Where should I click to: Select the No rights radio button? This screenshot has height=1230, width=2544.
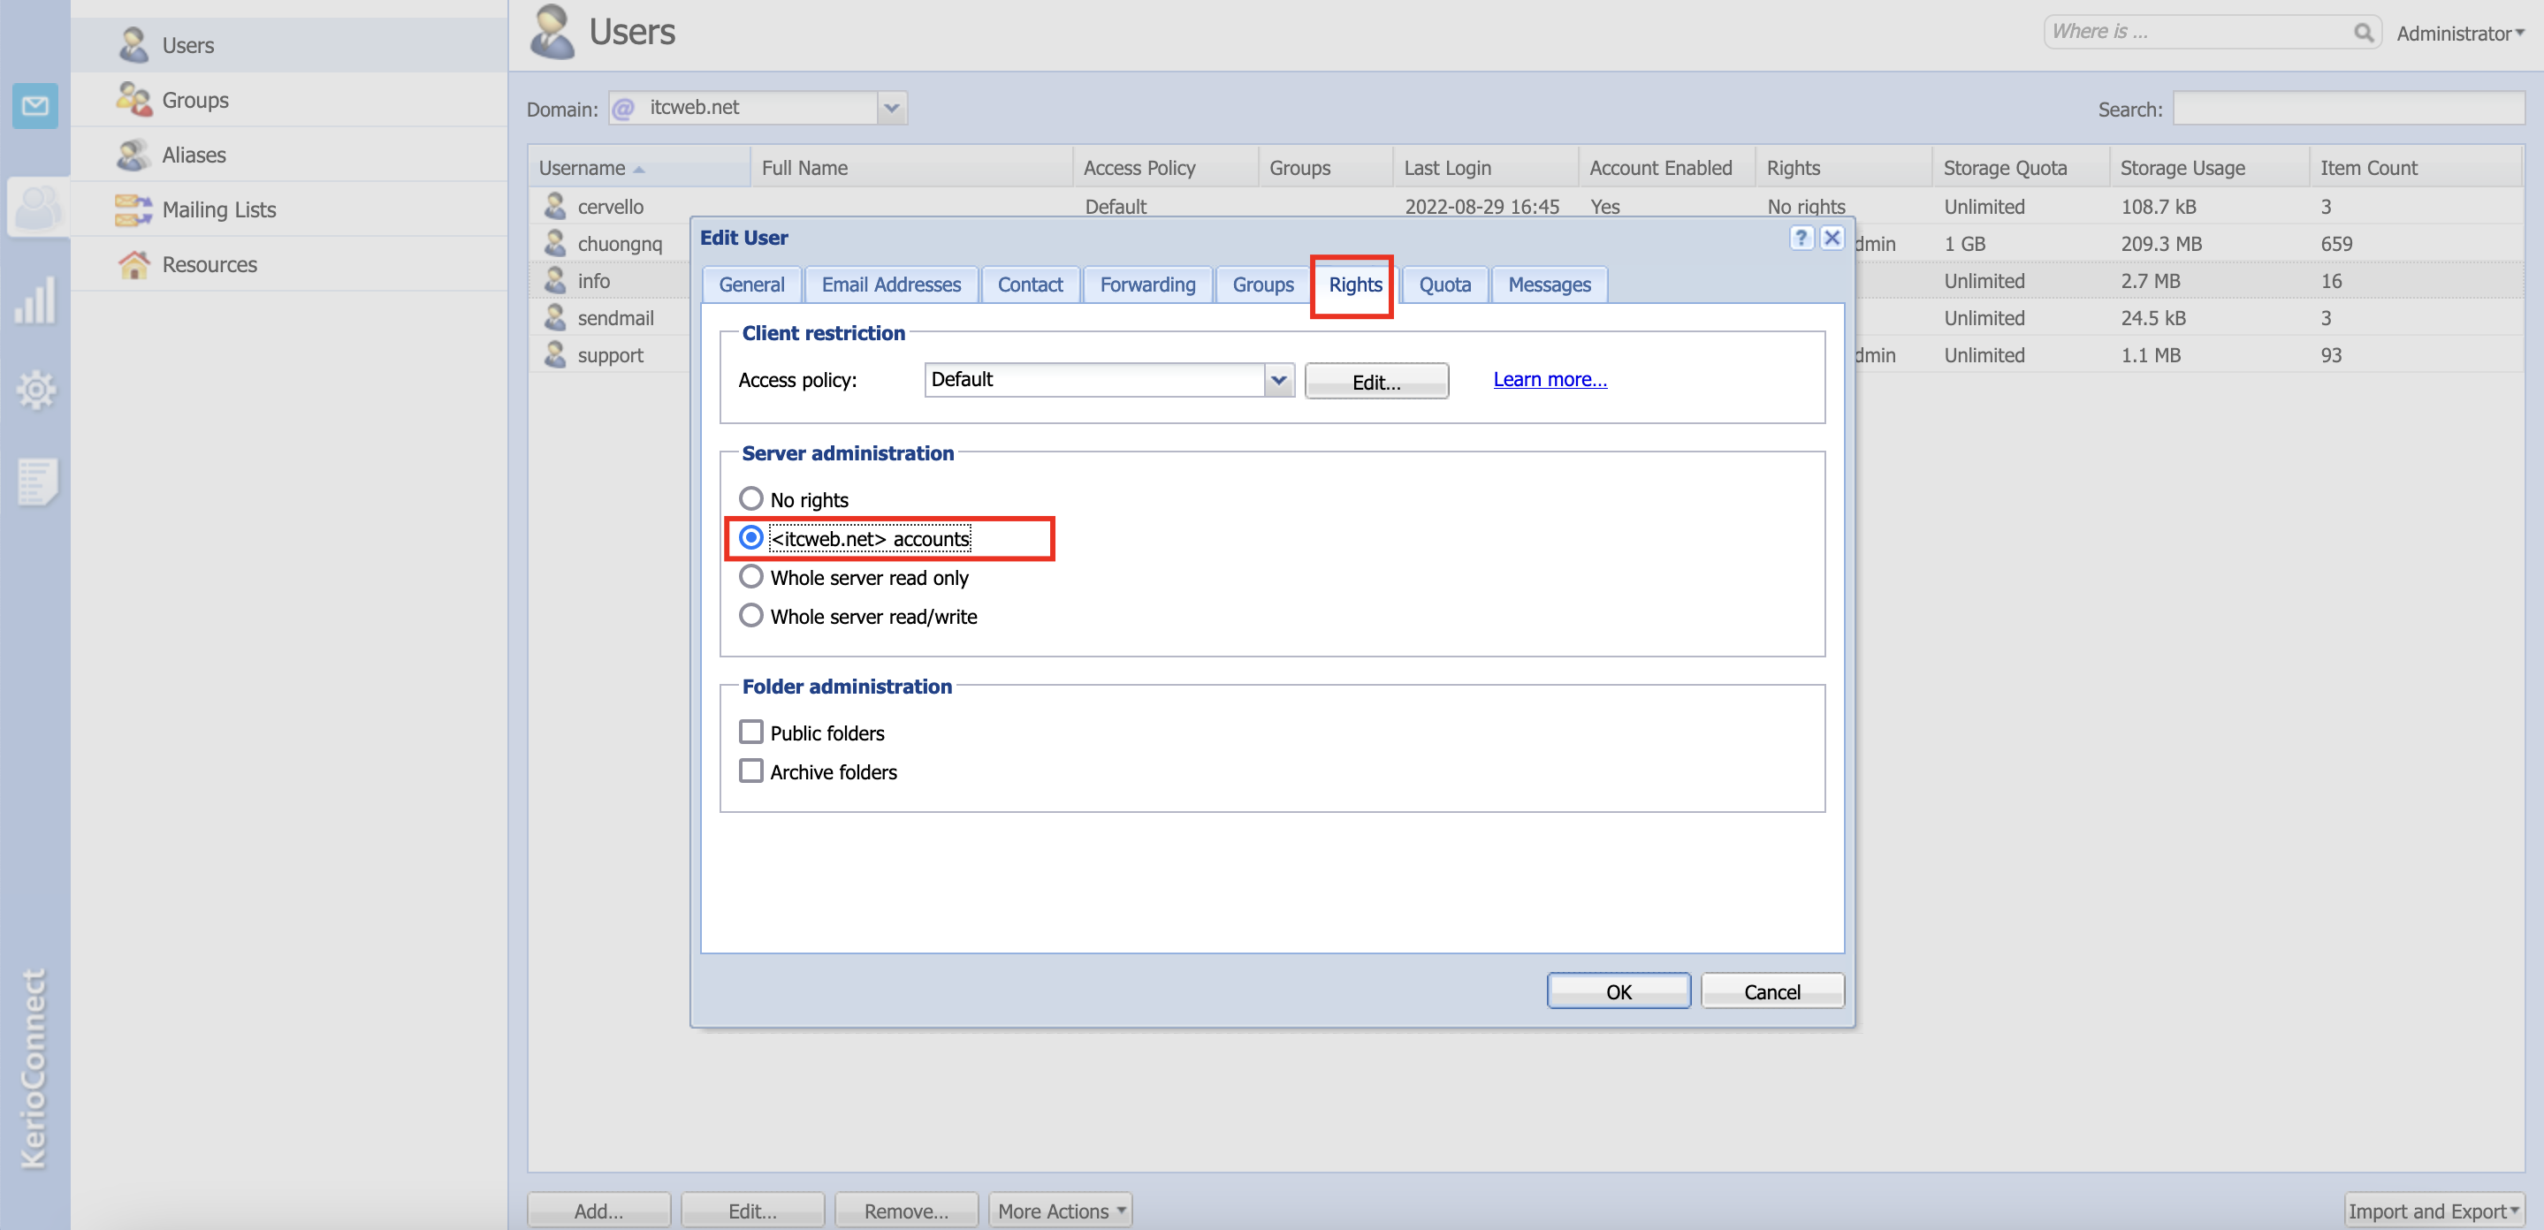click(750, 498)
